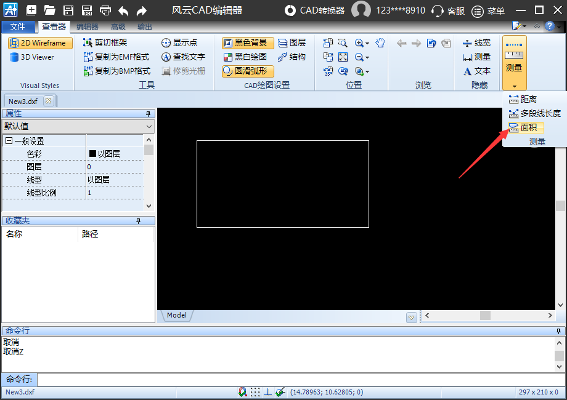The image size is (567, 400).
Task: Select 3D Viewer visual style
Action: point(32,57)
